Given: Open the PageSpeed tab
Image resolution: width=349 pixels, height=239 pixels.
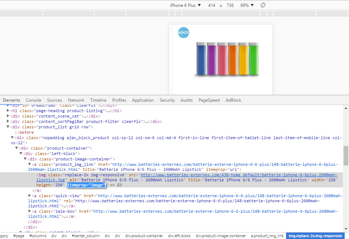Looking at the screenshot, I should [209, 100].
